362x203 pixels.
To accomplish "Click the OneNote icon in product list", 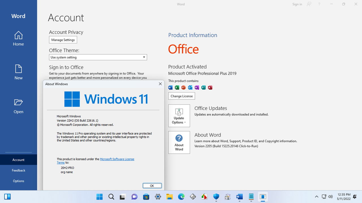I will pyautogui.click(x=197, y=87).
